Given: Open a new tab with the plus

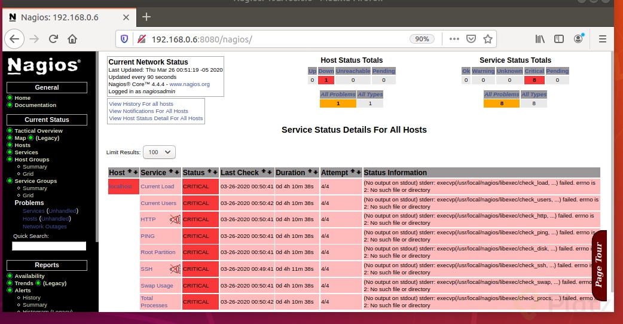Looking at the screenshot, I should click(x=146, y=17).
